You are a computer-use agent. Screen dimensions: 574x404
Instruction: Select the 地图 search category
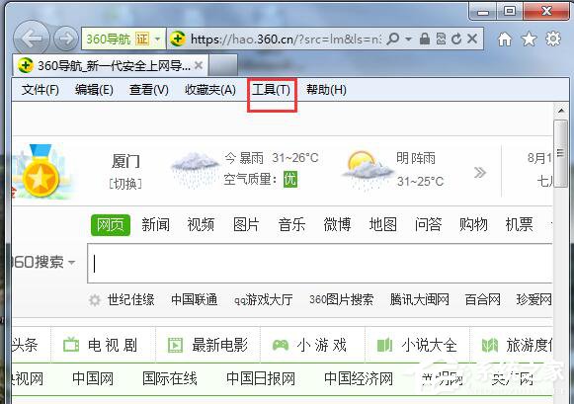pyautogui.click(x=383, y=224)
